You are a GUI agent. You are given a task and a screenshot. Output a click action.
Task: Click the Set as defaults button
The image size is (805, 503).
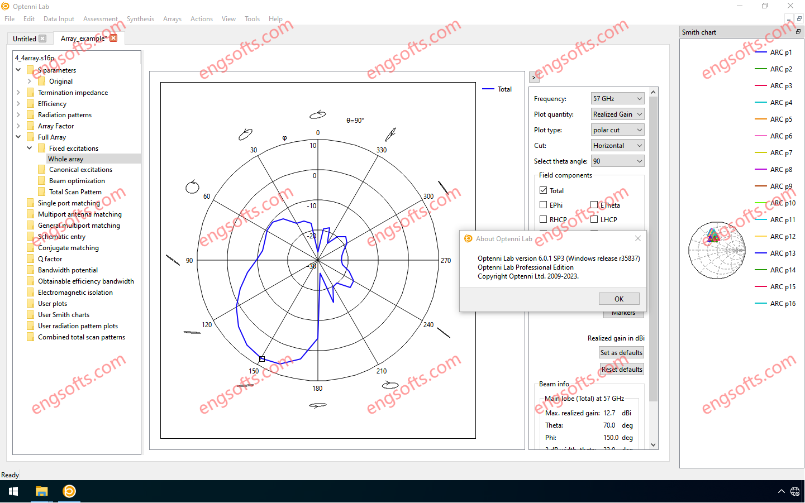click(x=621, y=352)
